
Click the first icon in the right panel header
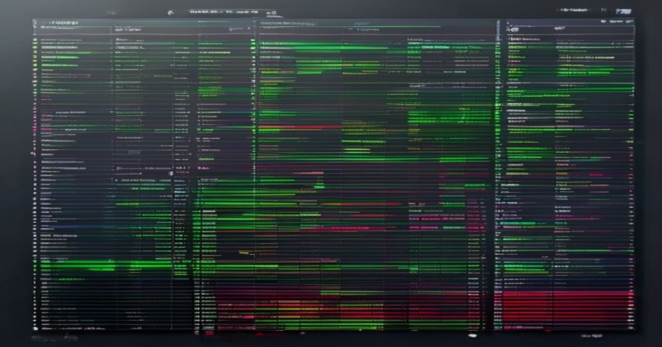coord(604,21)
